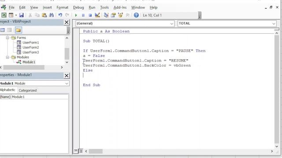This screenshot has width=282, height=158.
Task: Click the 'a = False' code line
Action: (x=94, y=56)
